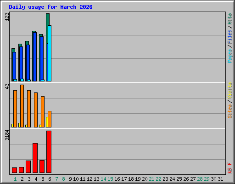The image size is (235, 184).
Task: Click the blue Files legend label
Action: [x=230, y=37]
